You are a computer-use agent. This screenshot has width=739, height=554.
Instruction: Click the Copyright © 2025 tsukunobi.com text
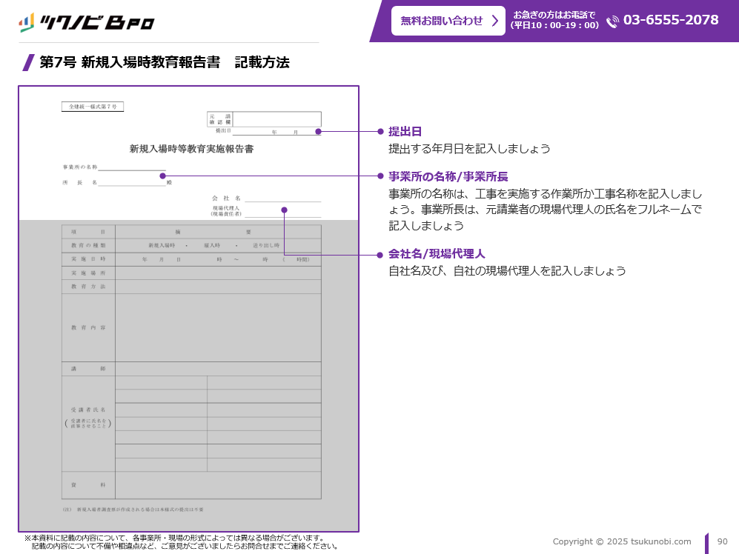[x=622, y=541]
